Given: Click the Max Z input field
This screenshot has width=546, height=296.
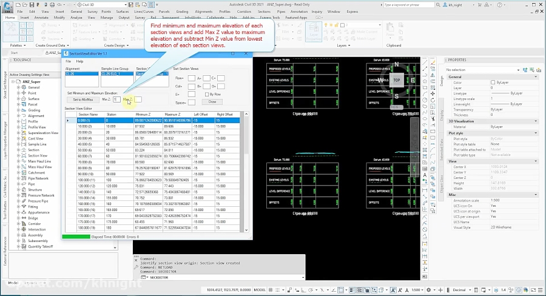Looking at the screenshot, I should [x=138, y=99].
